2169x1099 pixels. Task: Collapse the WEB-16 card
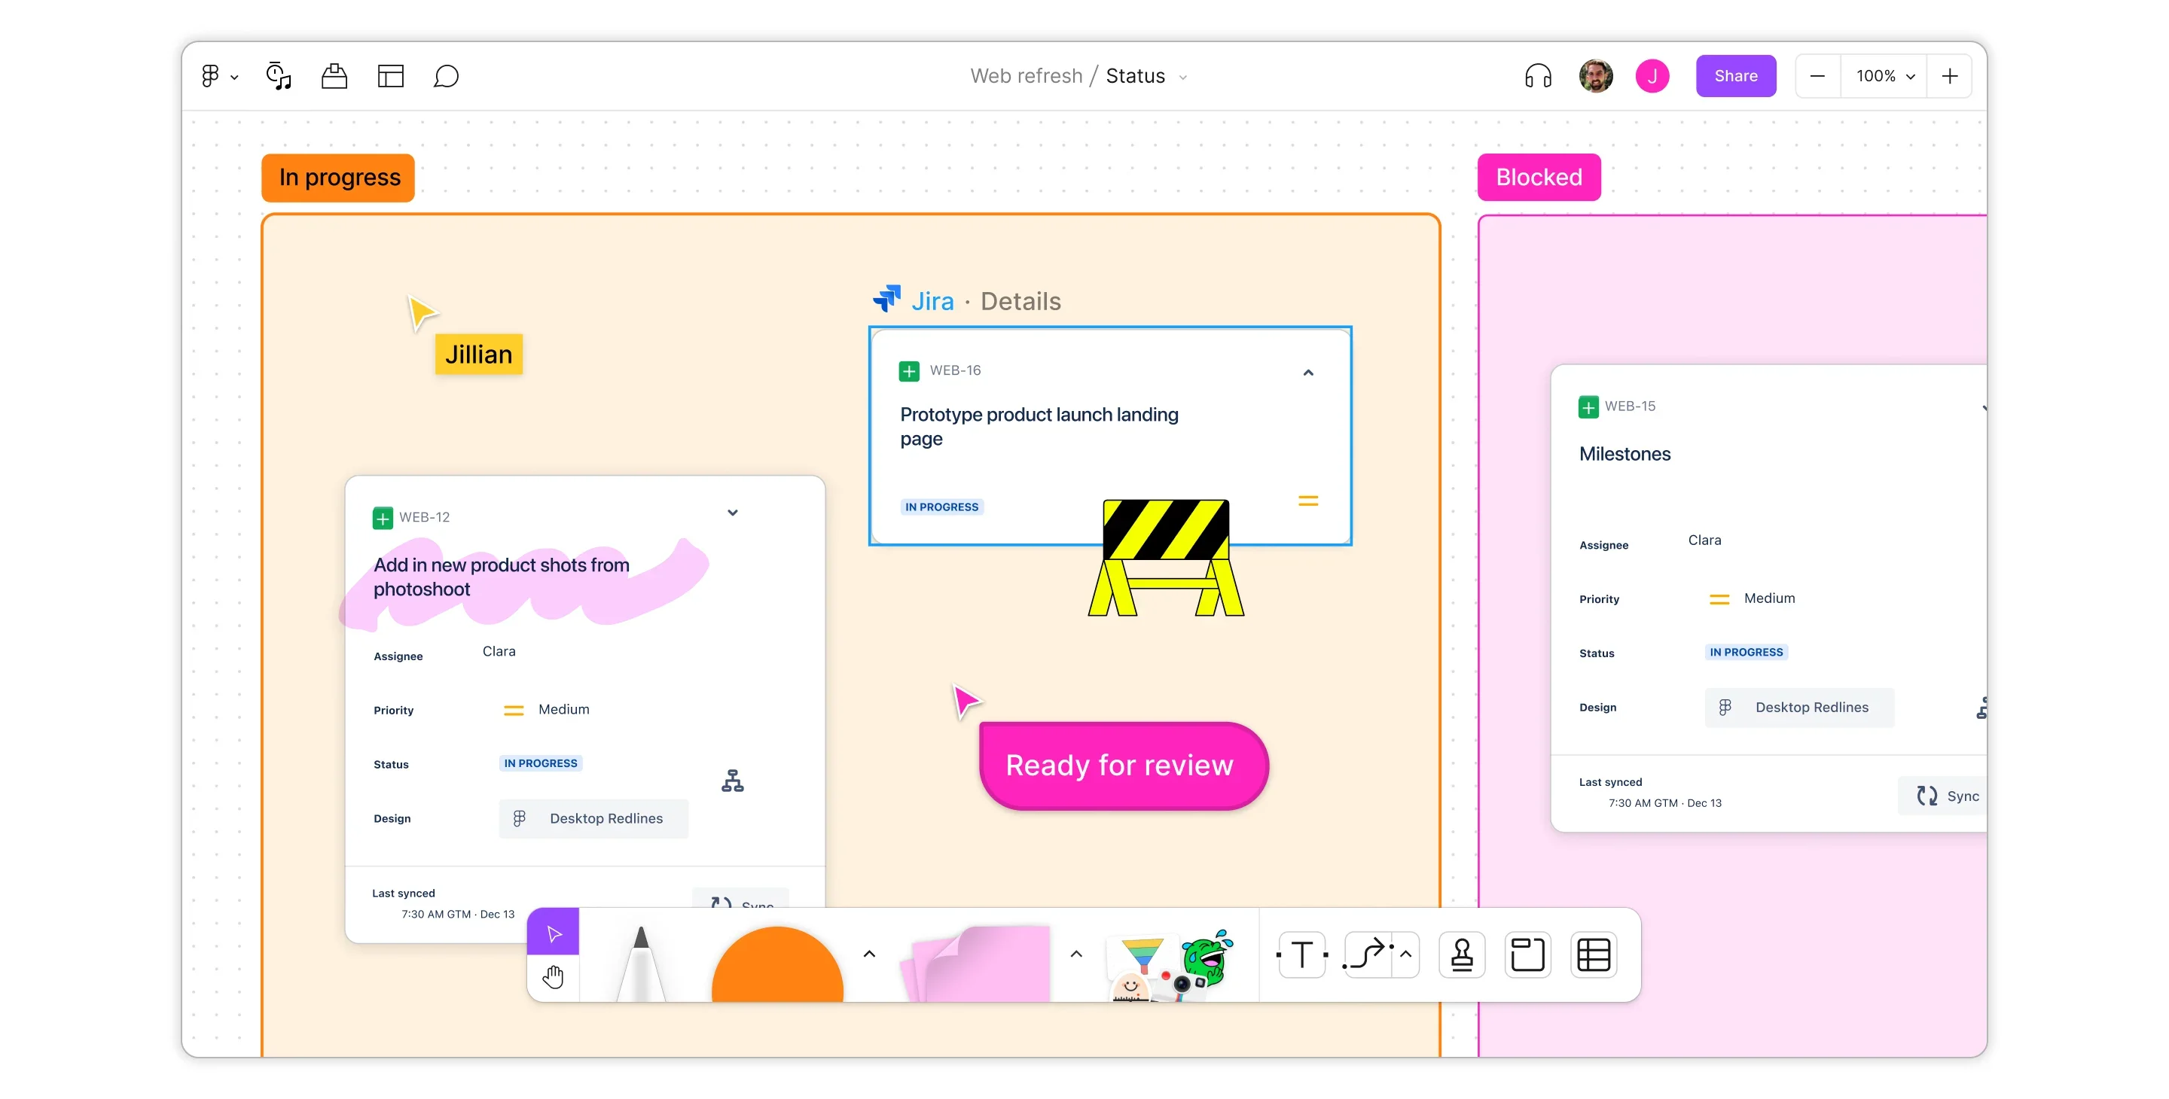pyautogui.click(x=1308, y=372)
